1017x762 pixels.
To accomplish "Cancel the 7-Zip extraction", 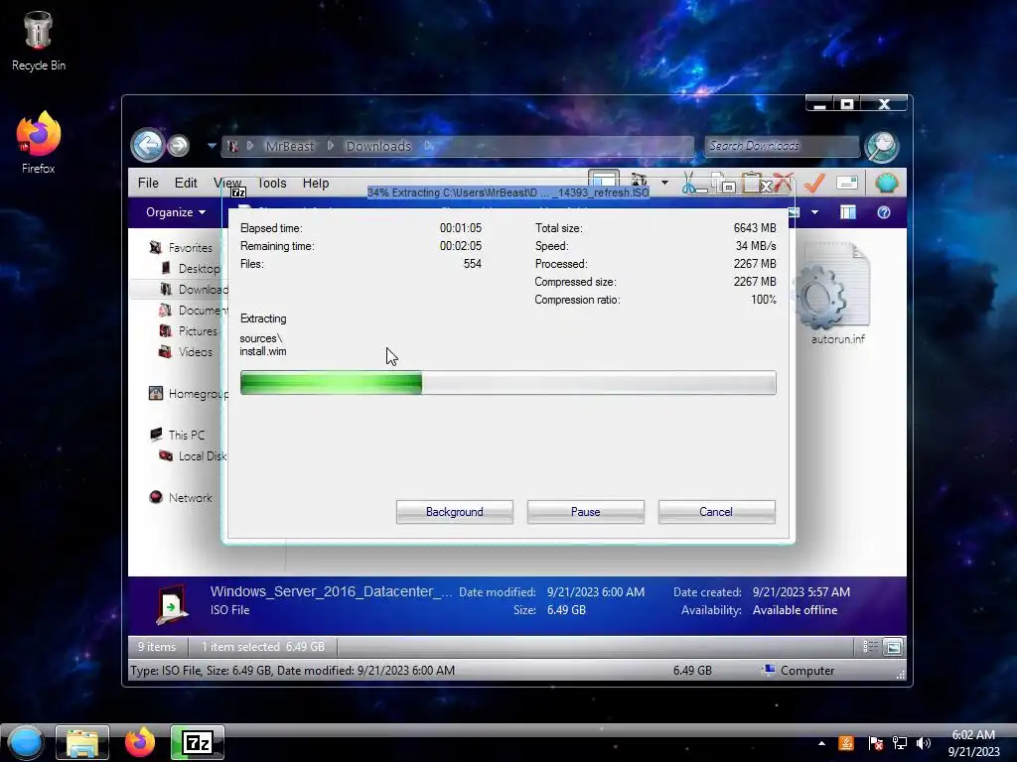I will click(x=716, y=512).
